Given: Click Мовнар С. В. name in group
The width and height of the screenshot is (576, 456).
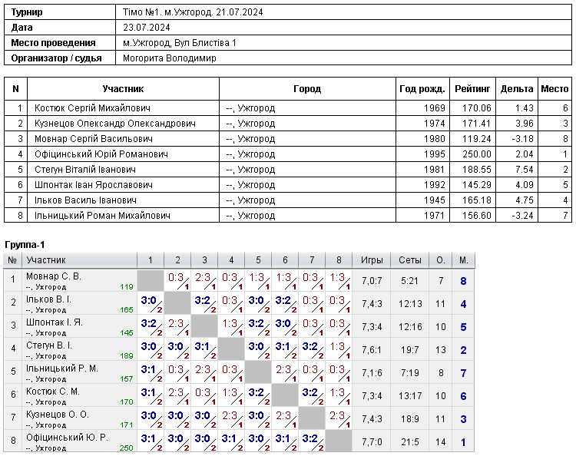Looking at the screenshot, I should pos(53,276).
